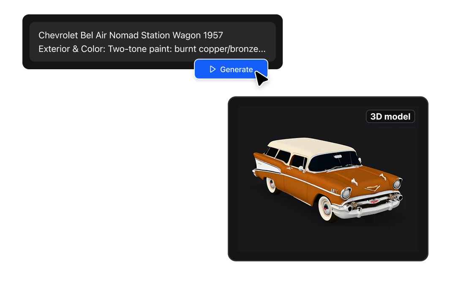Click 'Chevrolet Bel Air Nomad Station Wagon 1957' text
Image resolution: width=458 pixels, height=285 pixels.
coord(131,35)
